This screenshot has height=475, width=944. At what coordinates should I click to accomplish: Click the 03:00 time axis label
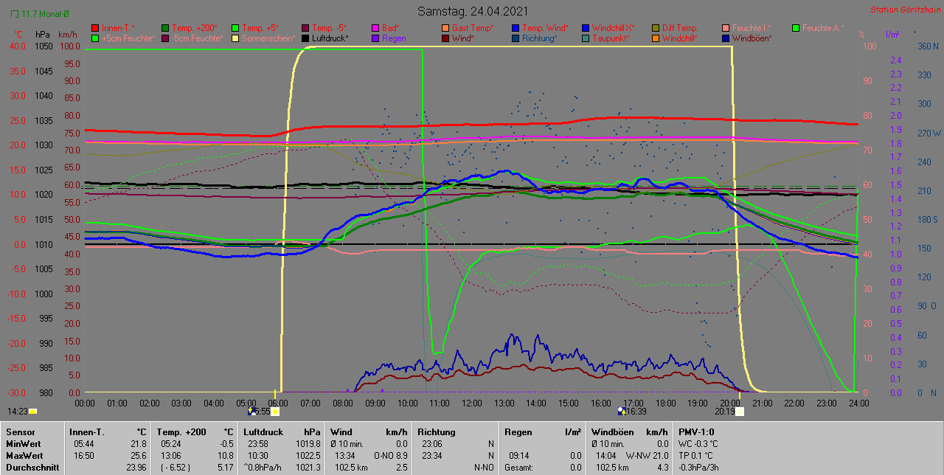[x=181, y=403]
